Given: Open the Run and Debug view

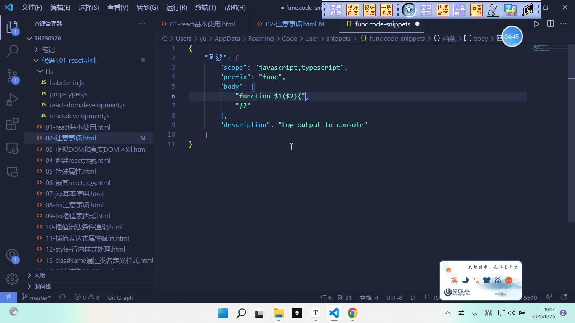Looking at the screenshot, I should pyautogui.click(x=12, y=100).
